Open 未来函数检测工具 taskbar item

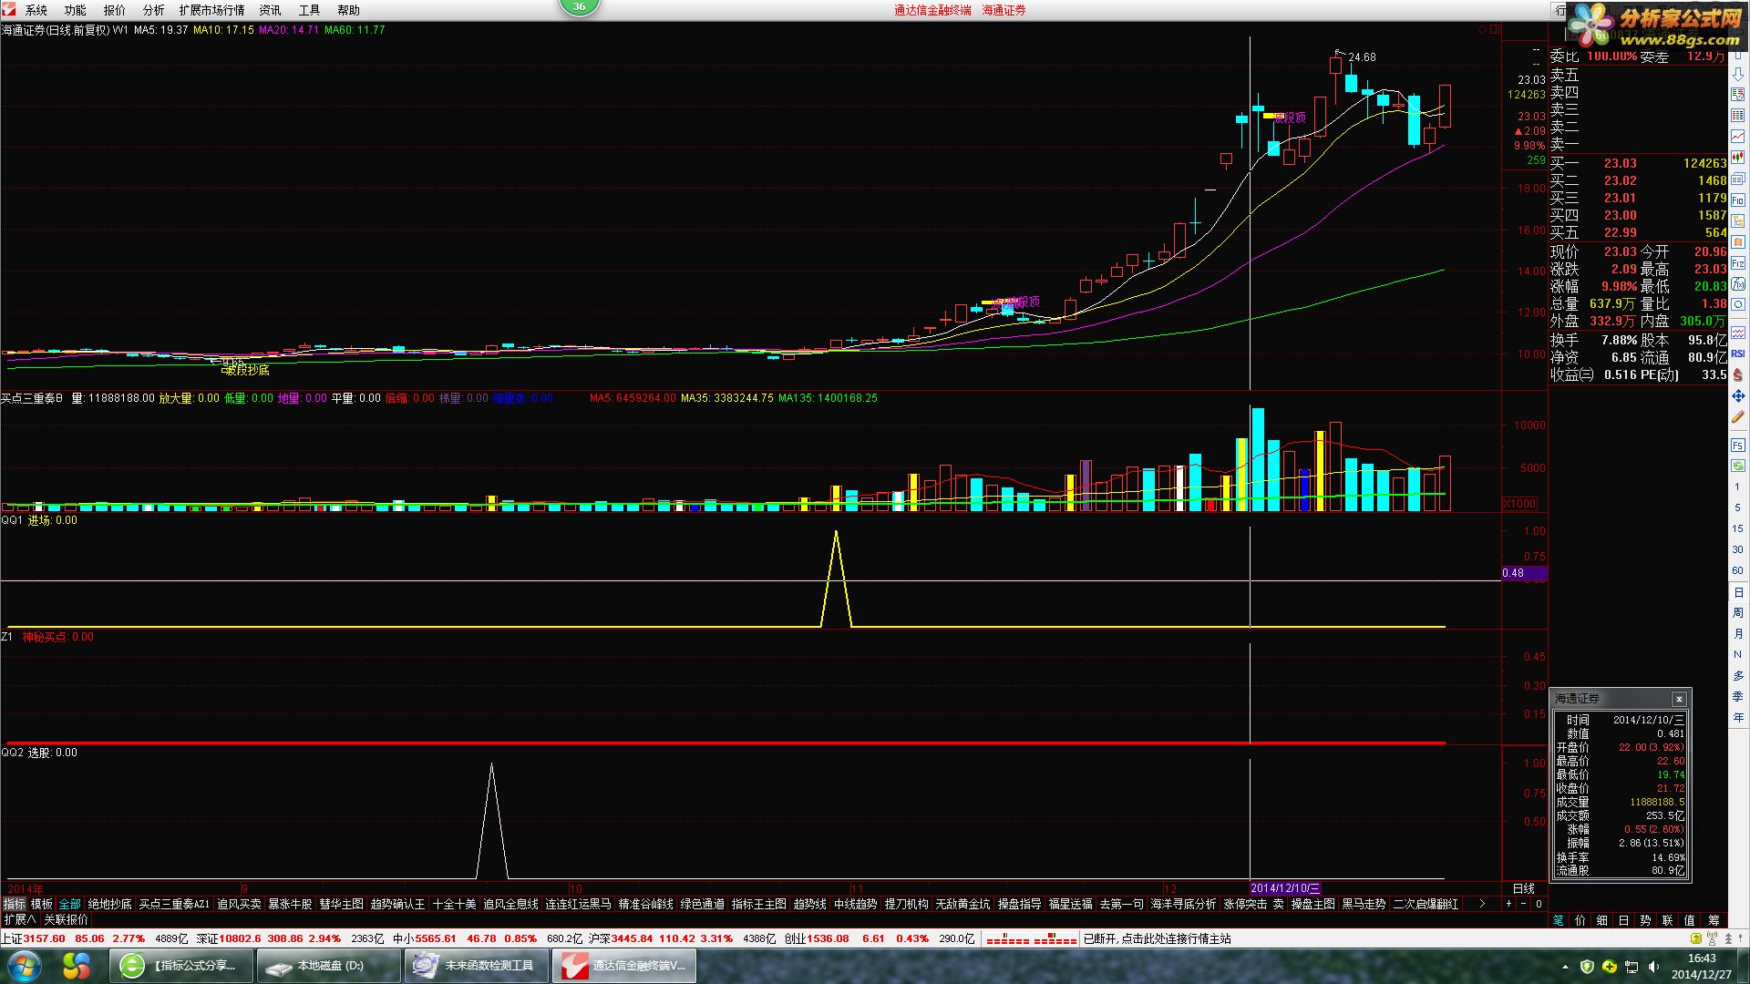tap(477, 966)
